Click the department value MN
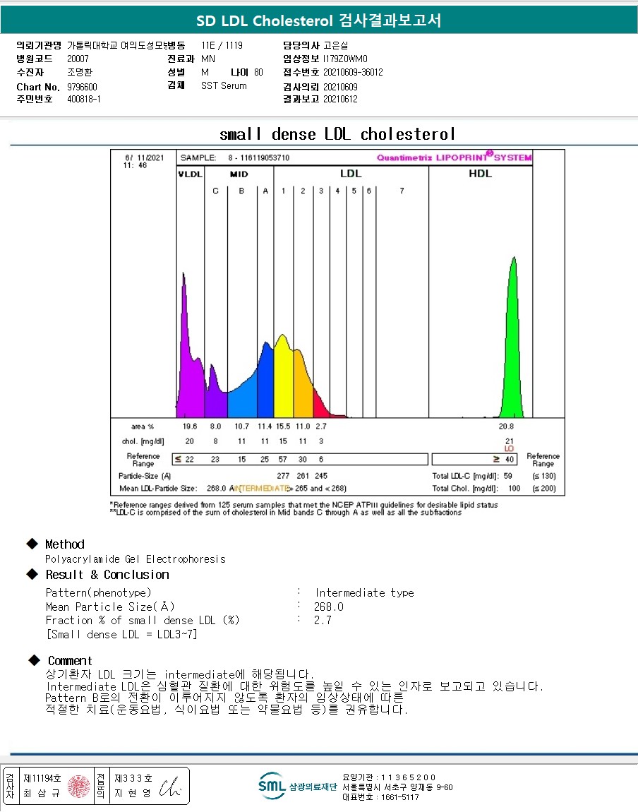 tap(208, 59)
